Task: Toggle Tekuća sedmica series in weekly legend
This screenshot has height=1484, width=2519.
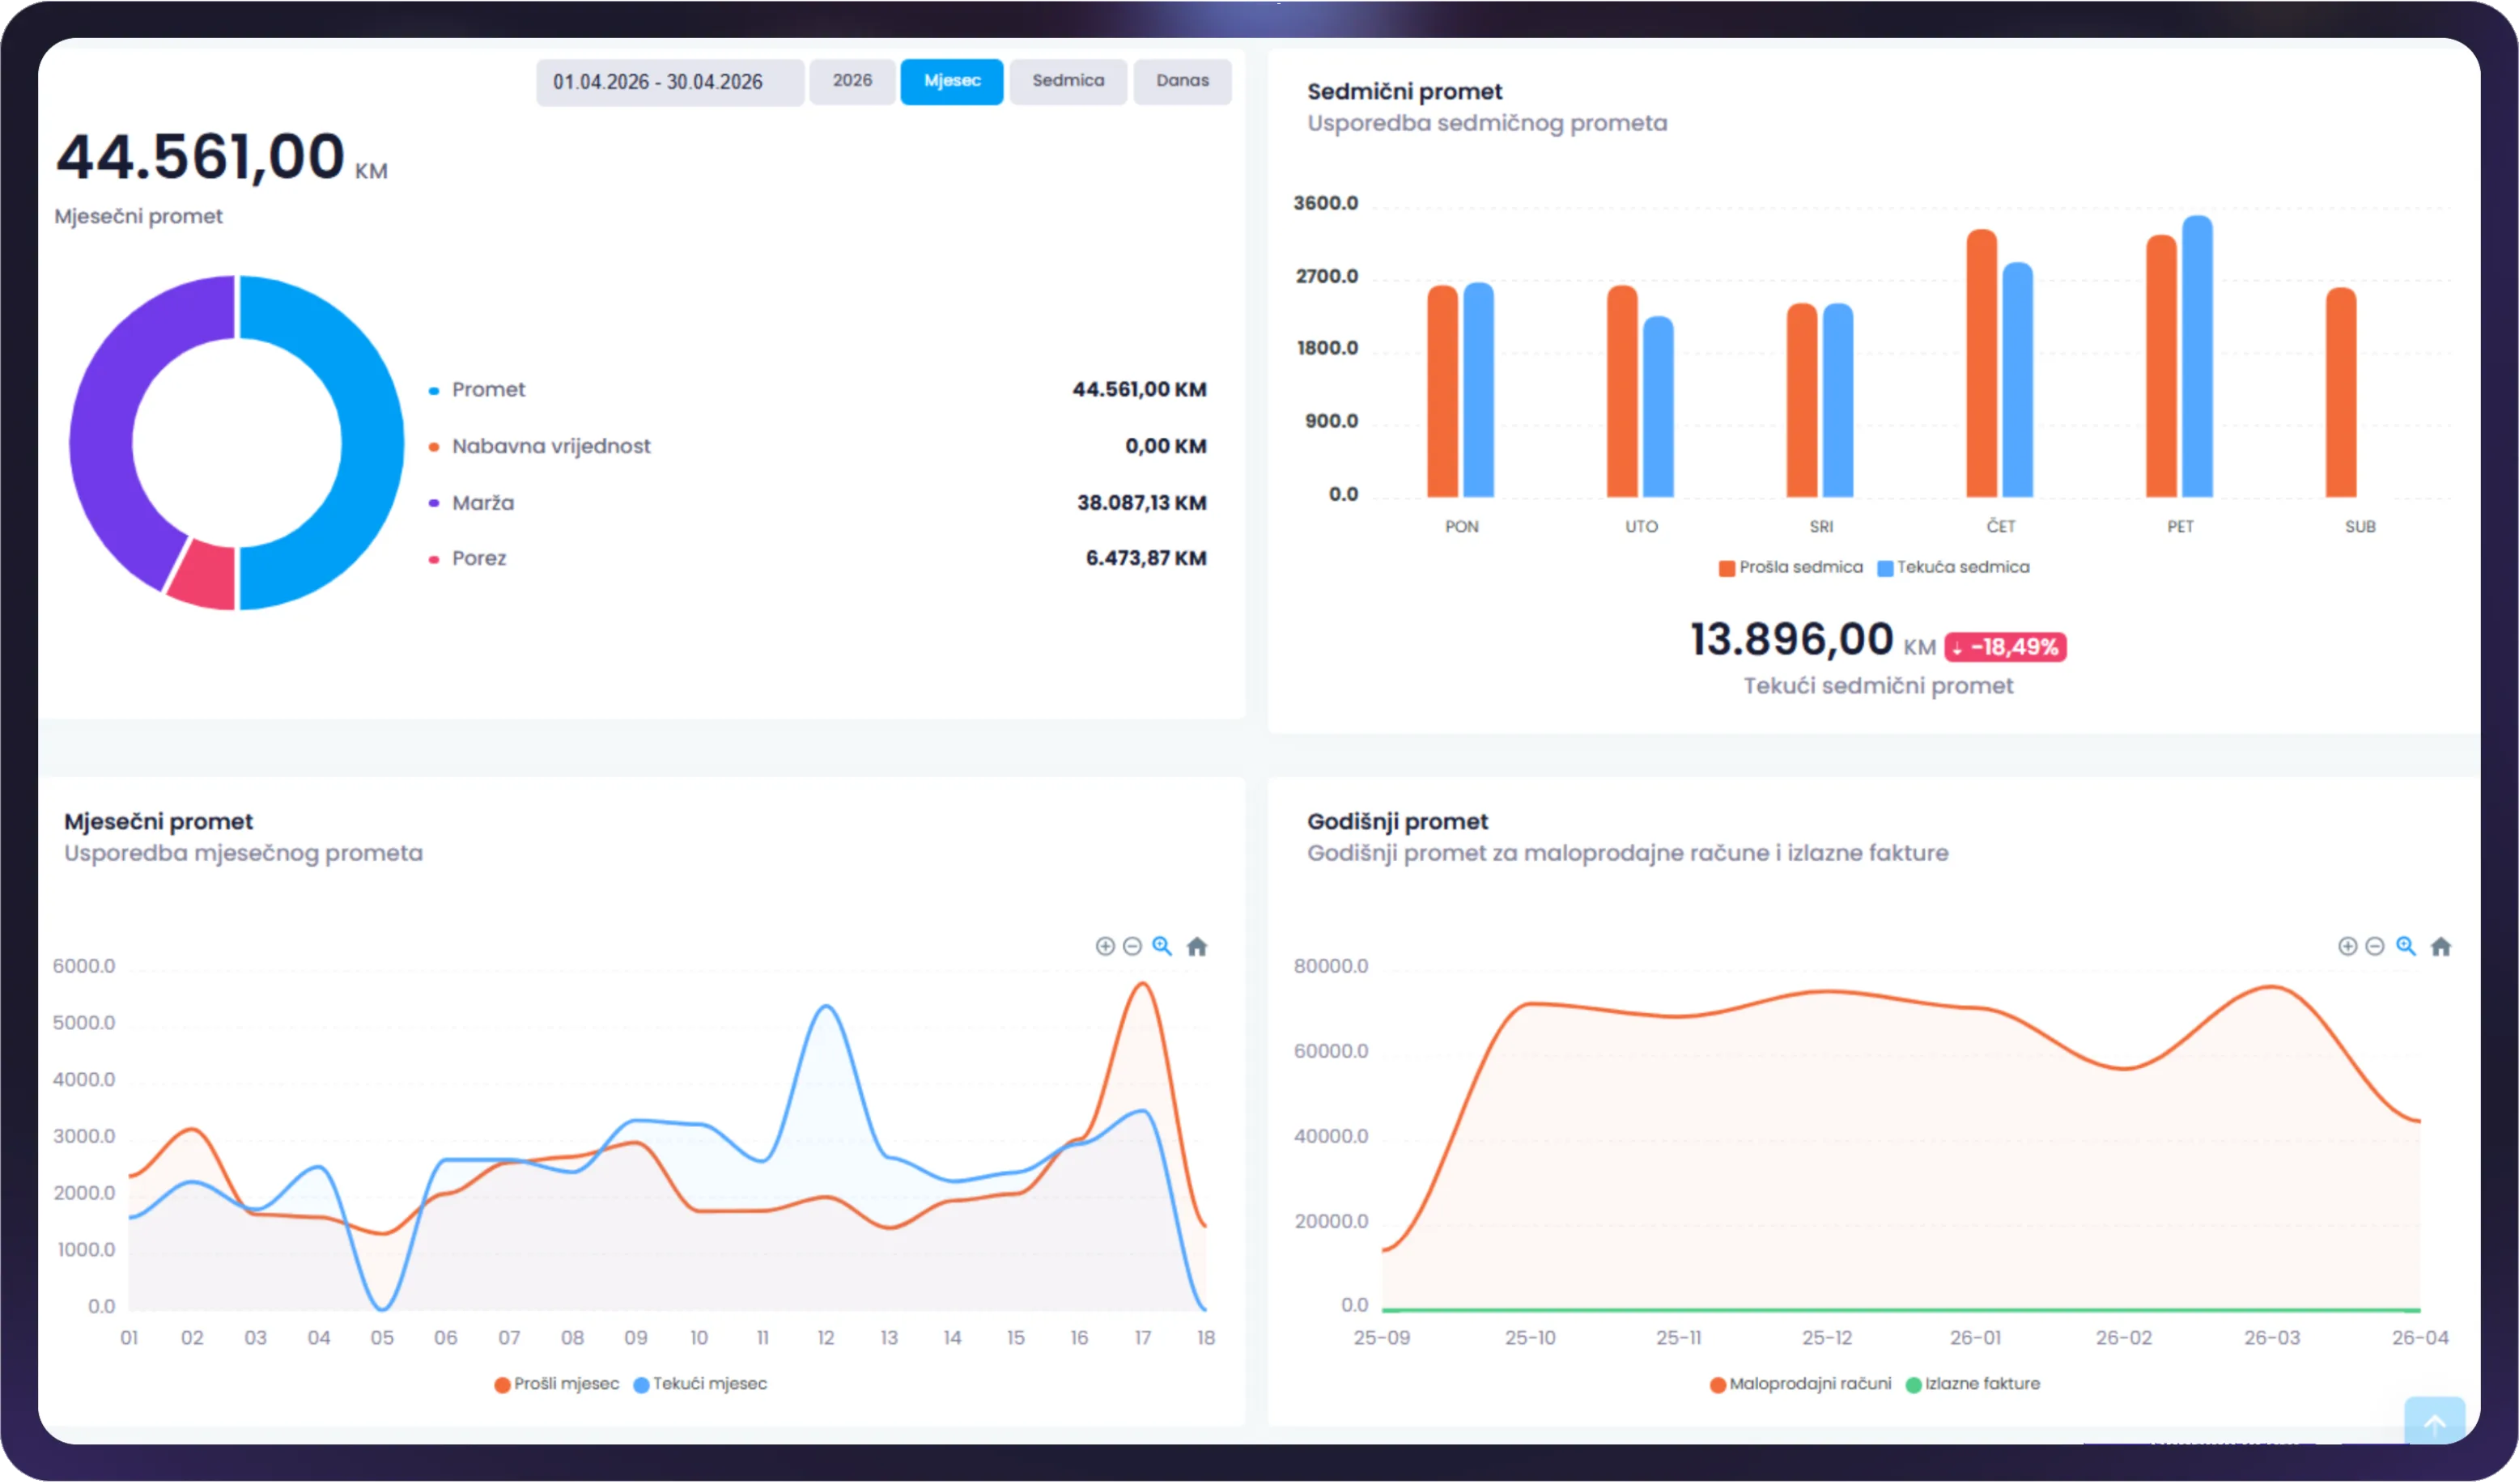Action: [x=1952, y=567]
